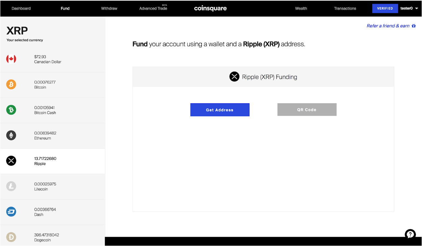
Task: Click the Litecoin icon
Action: (x=11, y=186)
